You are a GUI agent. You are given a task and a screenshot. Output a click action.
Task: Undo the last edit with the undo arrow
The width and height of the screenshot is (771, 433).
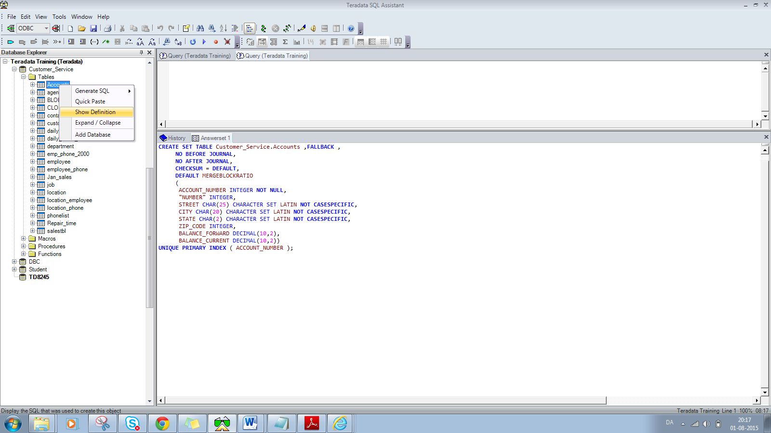tap(159, 28)
